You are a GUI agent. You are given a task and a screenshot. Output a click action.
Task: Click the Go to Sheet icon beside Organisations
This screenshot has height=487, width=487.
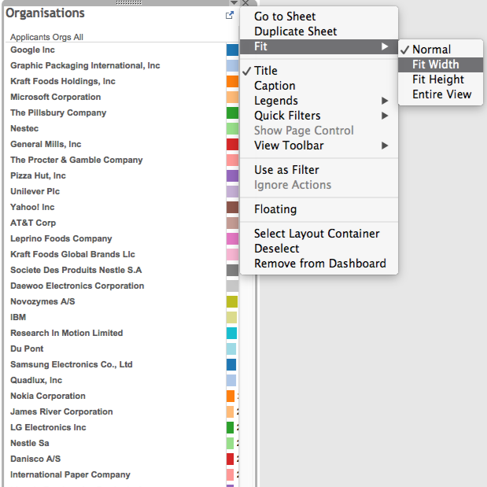229,15
